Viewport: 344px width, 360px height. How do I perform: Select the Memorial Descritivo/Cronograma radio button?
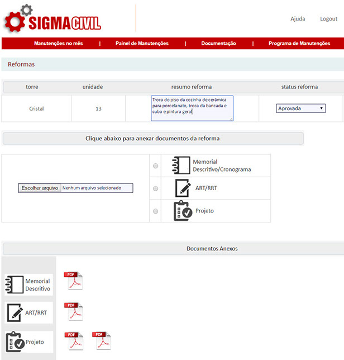[155, 166]
